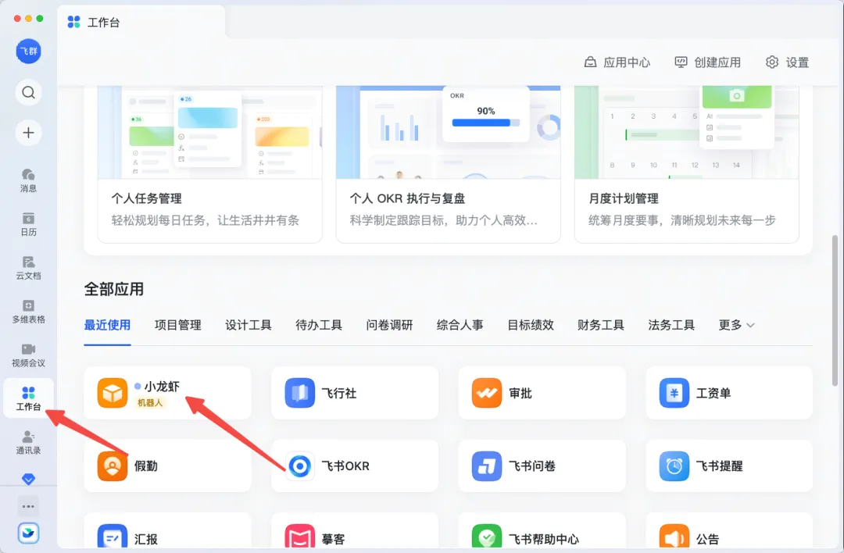Open 云文档 in sidebar

tap(29, 267)
